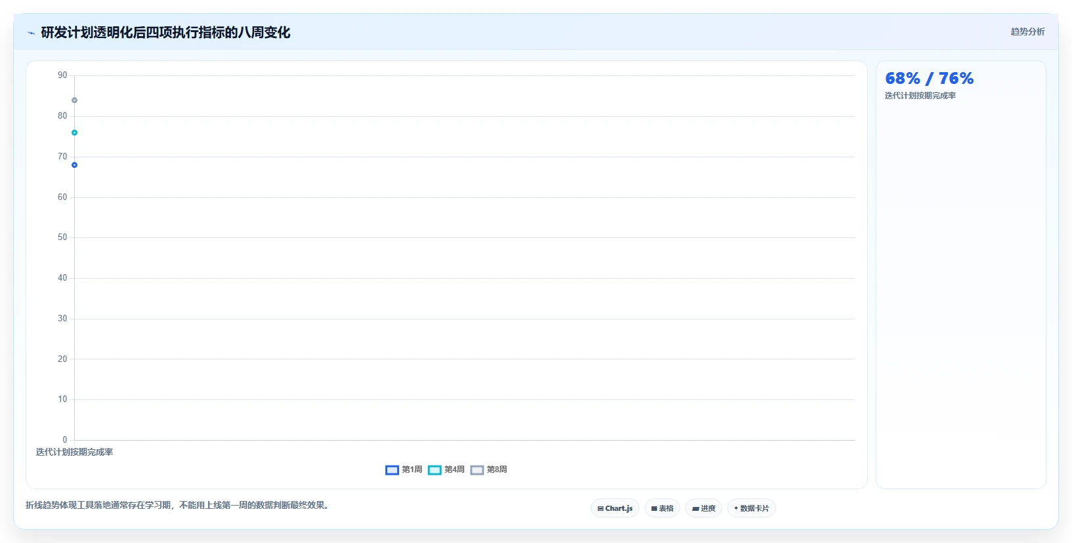Click the 趋势分析 label in header
This screenshot has height=543, width=1072.
1028,31
